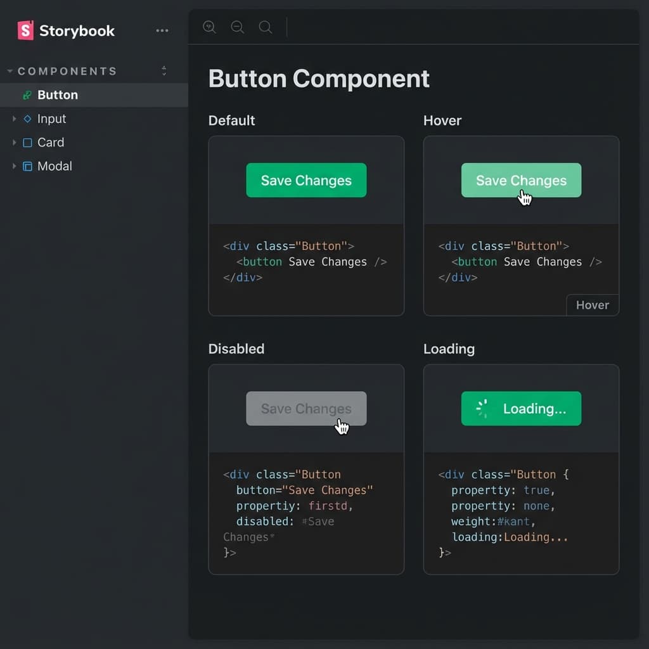Click the Loading state button

pyautogui.click(x=521, y=408)
